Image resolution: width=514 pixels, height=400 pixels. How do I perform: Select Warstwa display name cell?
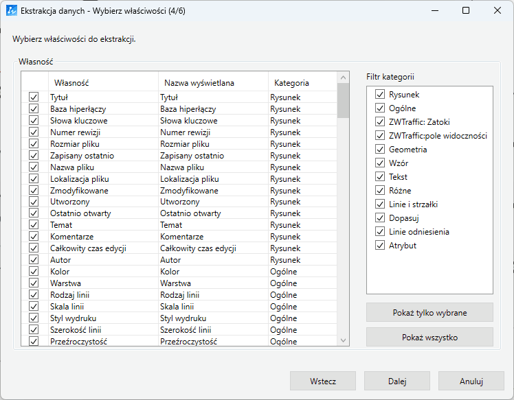coord(213,283)
